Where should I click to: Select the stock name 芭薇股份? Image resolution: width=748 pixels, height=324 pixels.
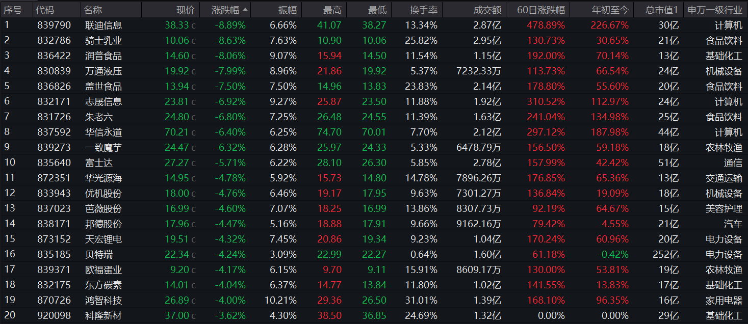(104, 208)
